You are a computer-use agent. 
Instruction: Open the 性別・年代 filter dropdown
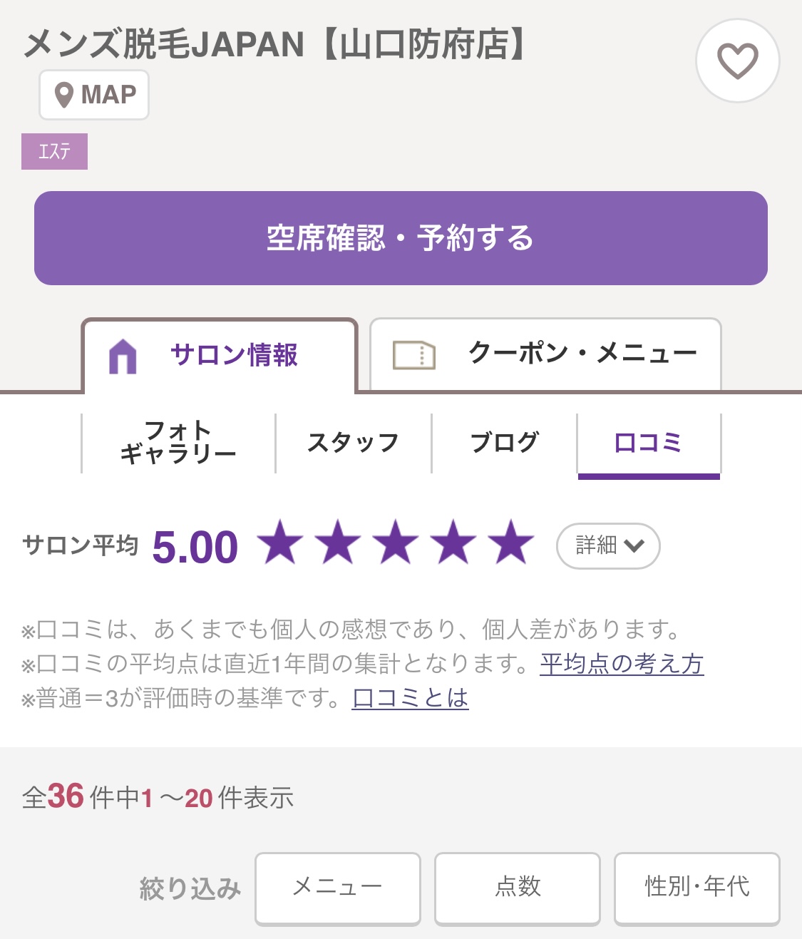pyautogui.click(x=696, y=888)
